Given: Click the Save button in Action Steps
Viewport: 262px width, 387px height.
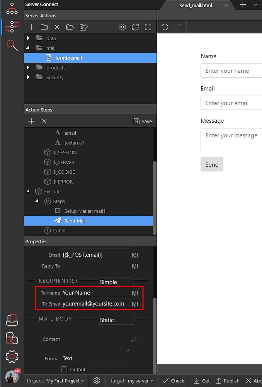Looking at the screenshot, I should (x=143, y=121).
